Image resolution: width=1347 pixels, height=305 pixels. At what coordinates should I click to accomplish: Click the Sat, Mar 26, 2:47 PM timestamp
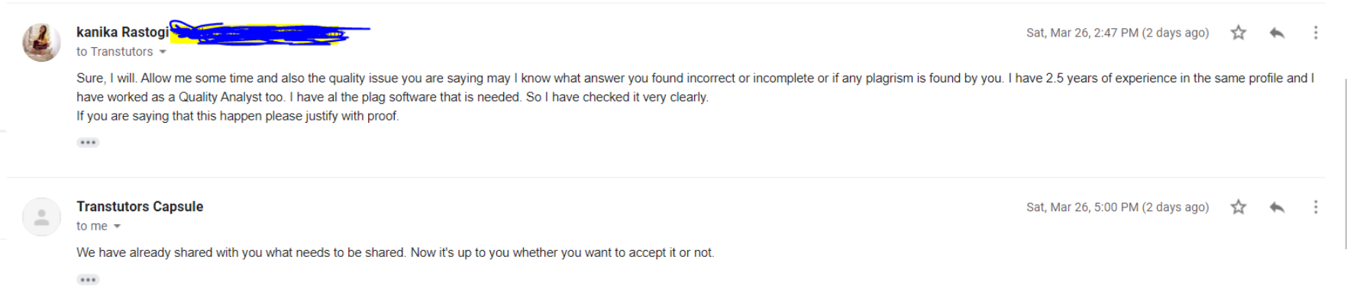click(x=1117, y=33)
